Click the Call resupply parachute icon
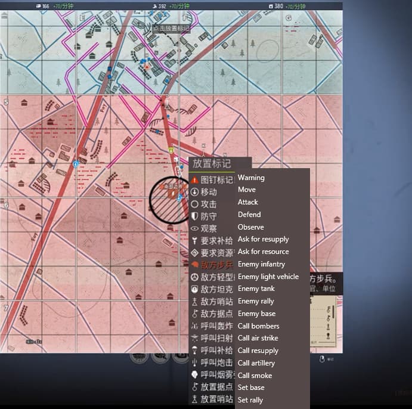Image resolution: width=412 pixels, height=409 pixels. [x=194, y=350]
